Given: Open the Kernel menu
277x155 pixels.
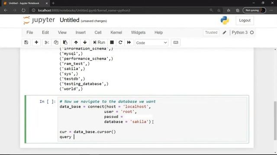Looking at the screenshot, I should [x=116, y=33].
